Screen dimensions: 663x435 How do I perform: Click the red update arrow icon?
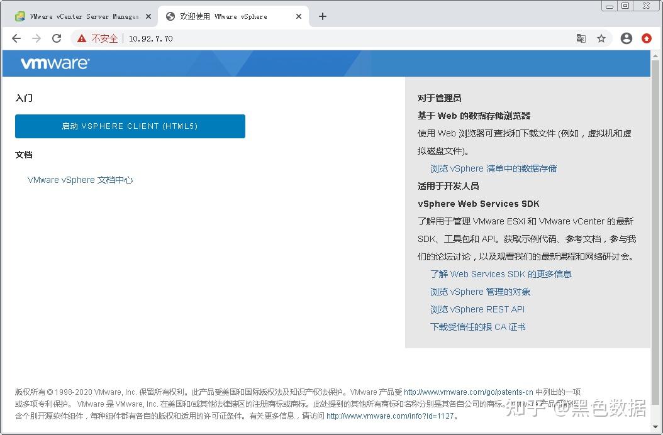coord(647,38)
